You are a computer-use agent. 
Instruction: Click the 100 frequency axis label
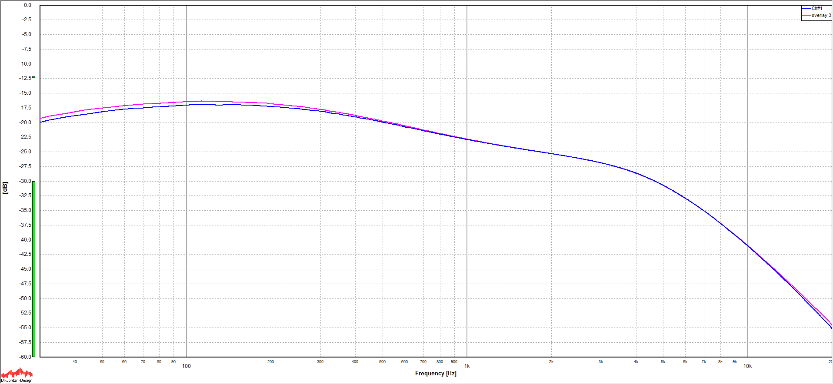pos(187,366)
